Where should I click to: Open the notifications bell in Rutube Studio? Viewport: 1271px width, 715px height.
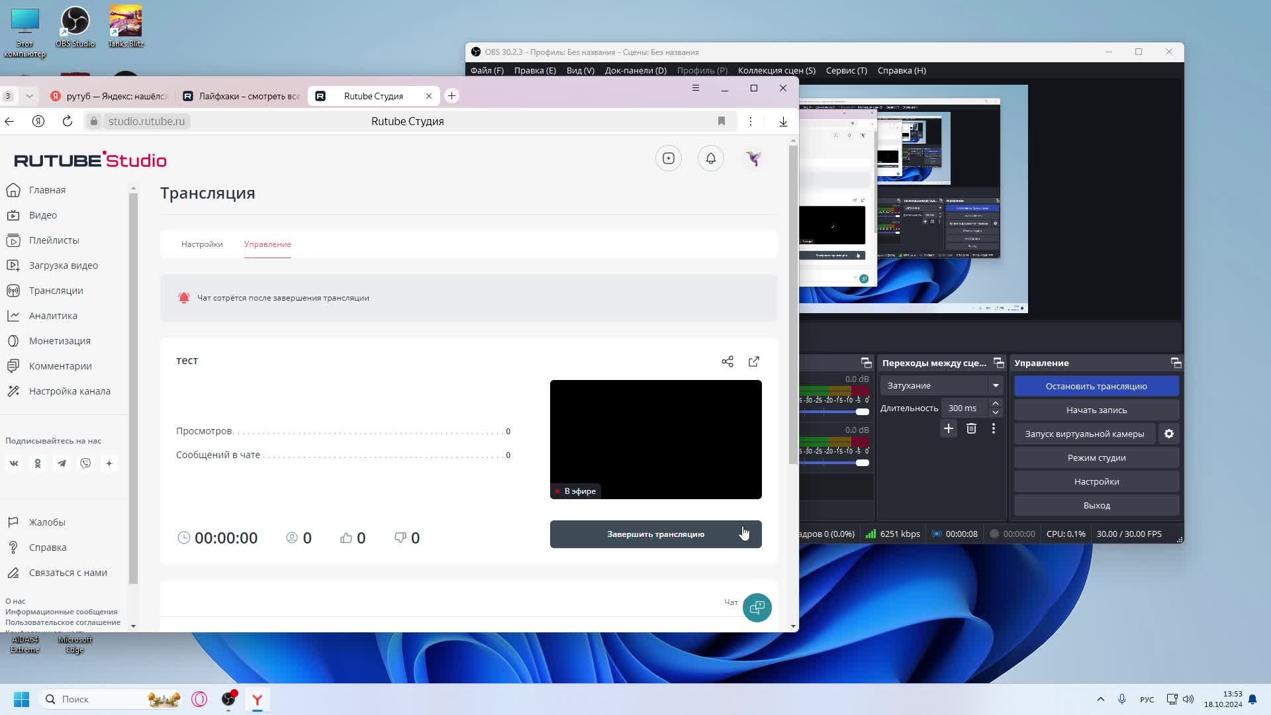711,158
